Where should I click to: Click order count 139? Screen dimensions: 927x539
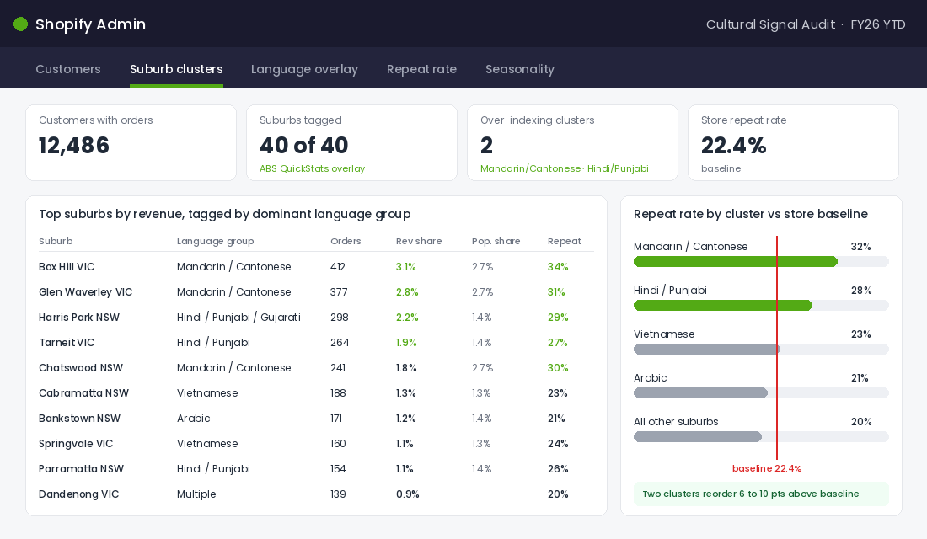(x=338, y=494)
